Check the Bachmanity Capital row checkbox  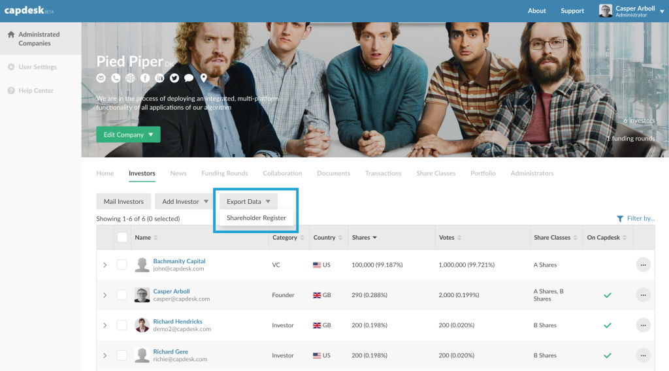122,265
